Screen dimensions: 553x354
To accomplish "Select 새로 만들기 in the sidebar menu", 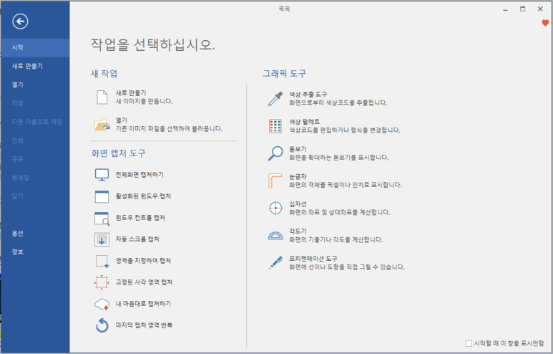I will pos(35,66).
